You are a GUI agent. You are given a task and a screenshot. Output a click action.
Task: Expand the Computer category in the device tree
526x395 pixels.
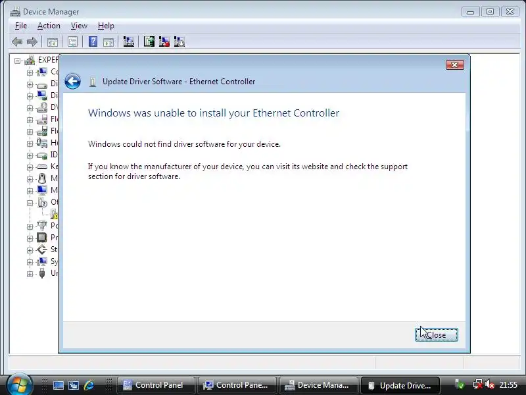[30, 72]
